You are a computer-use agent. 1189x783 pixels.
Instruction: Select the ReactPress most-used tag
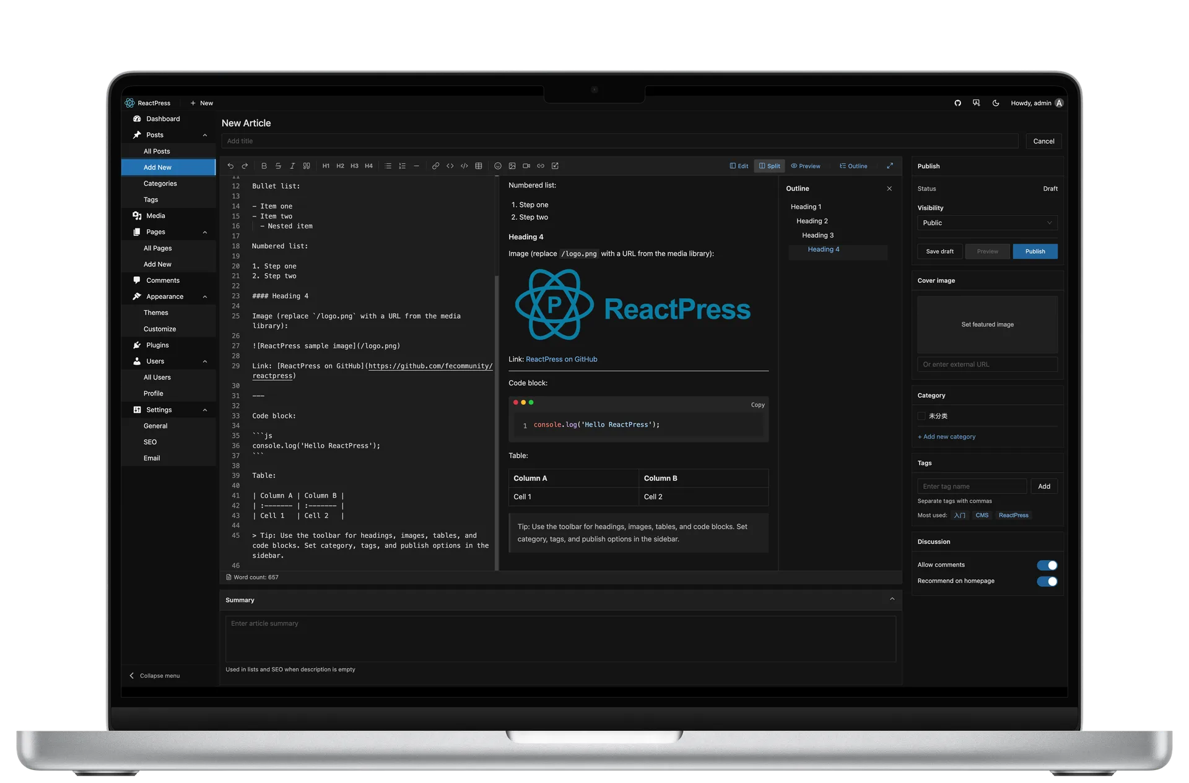pos(1013,516)
